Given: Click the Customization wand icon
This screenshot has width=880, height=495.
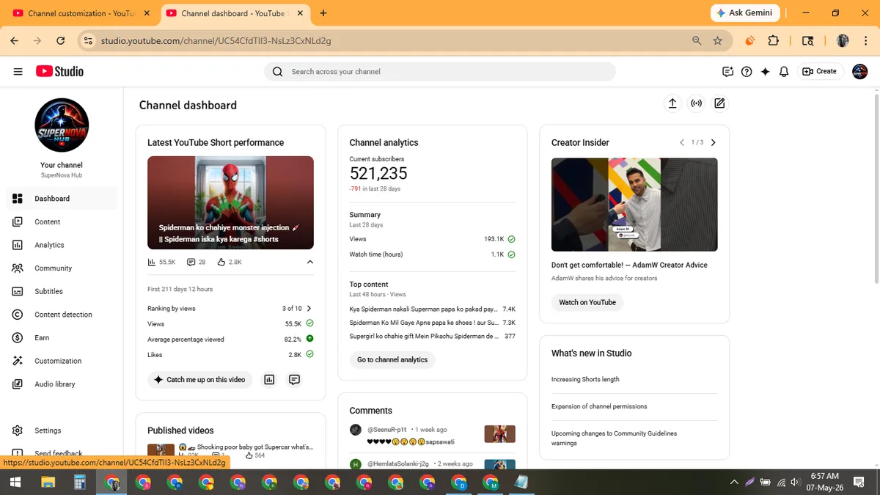Looking at the screenshot, I should pyautogui.click(x=18, y=361).
